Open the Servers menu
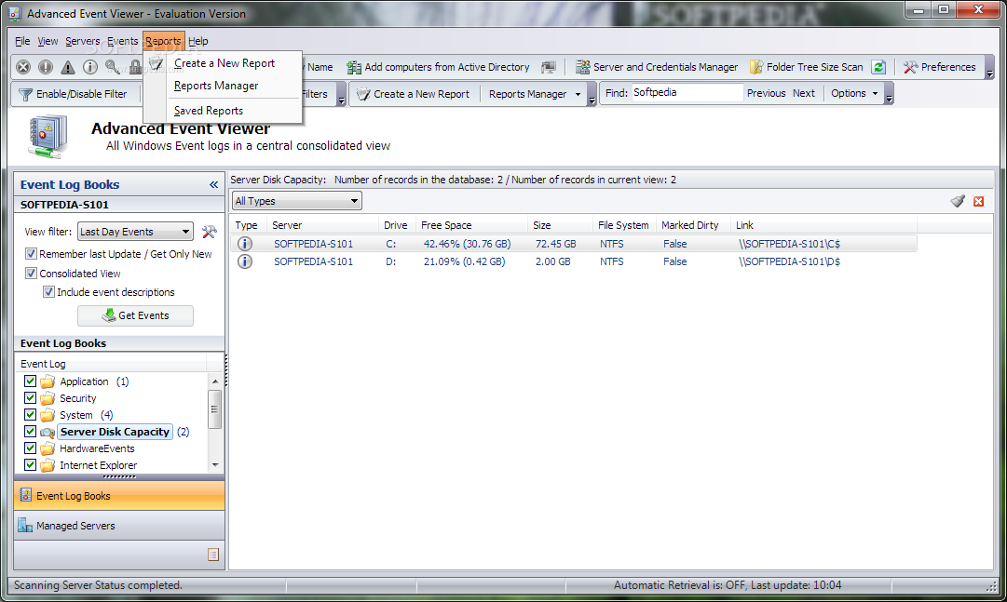The image size is (1007, 602). [82, 41]
